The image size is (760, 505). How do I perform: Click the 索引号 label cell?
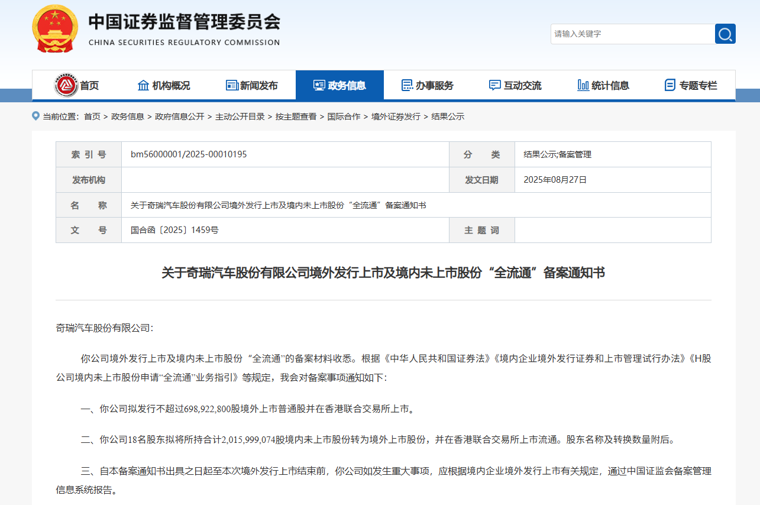tap(89, 154)
